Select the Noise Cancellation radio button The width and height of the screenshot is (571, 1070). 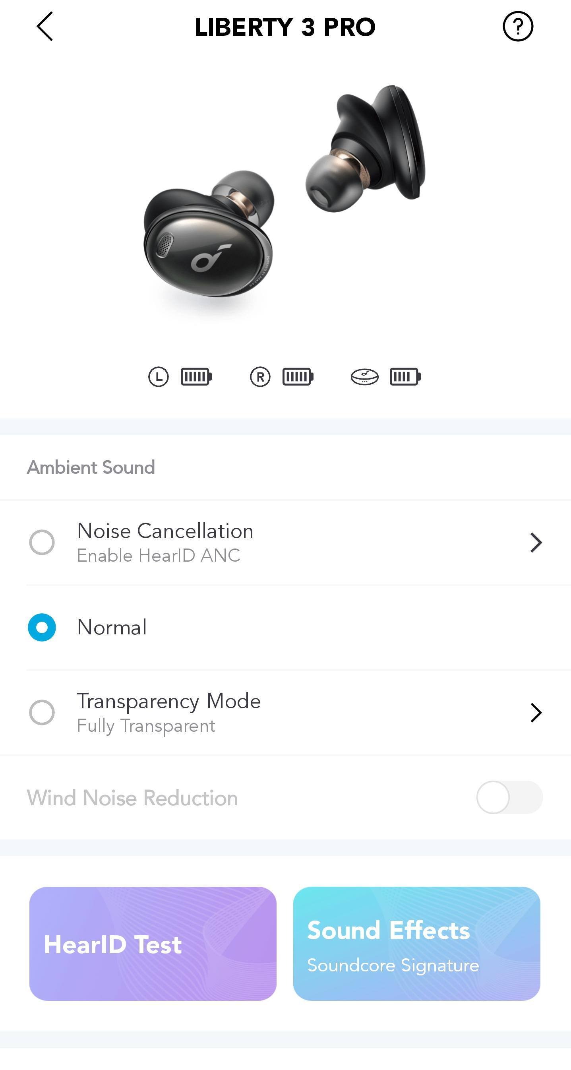click(x=42, y=542)
